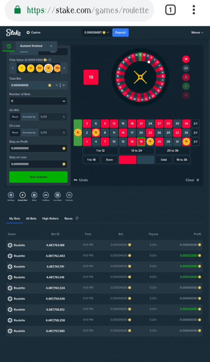Click the 1K chip on number 22 cell
The image size is (210, 362).
[x=150, y=142]
